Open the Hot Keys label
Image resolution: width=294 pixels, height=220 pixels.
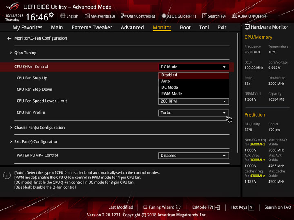[239, 207]
